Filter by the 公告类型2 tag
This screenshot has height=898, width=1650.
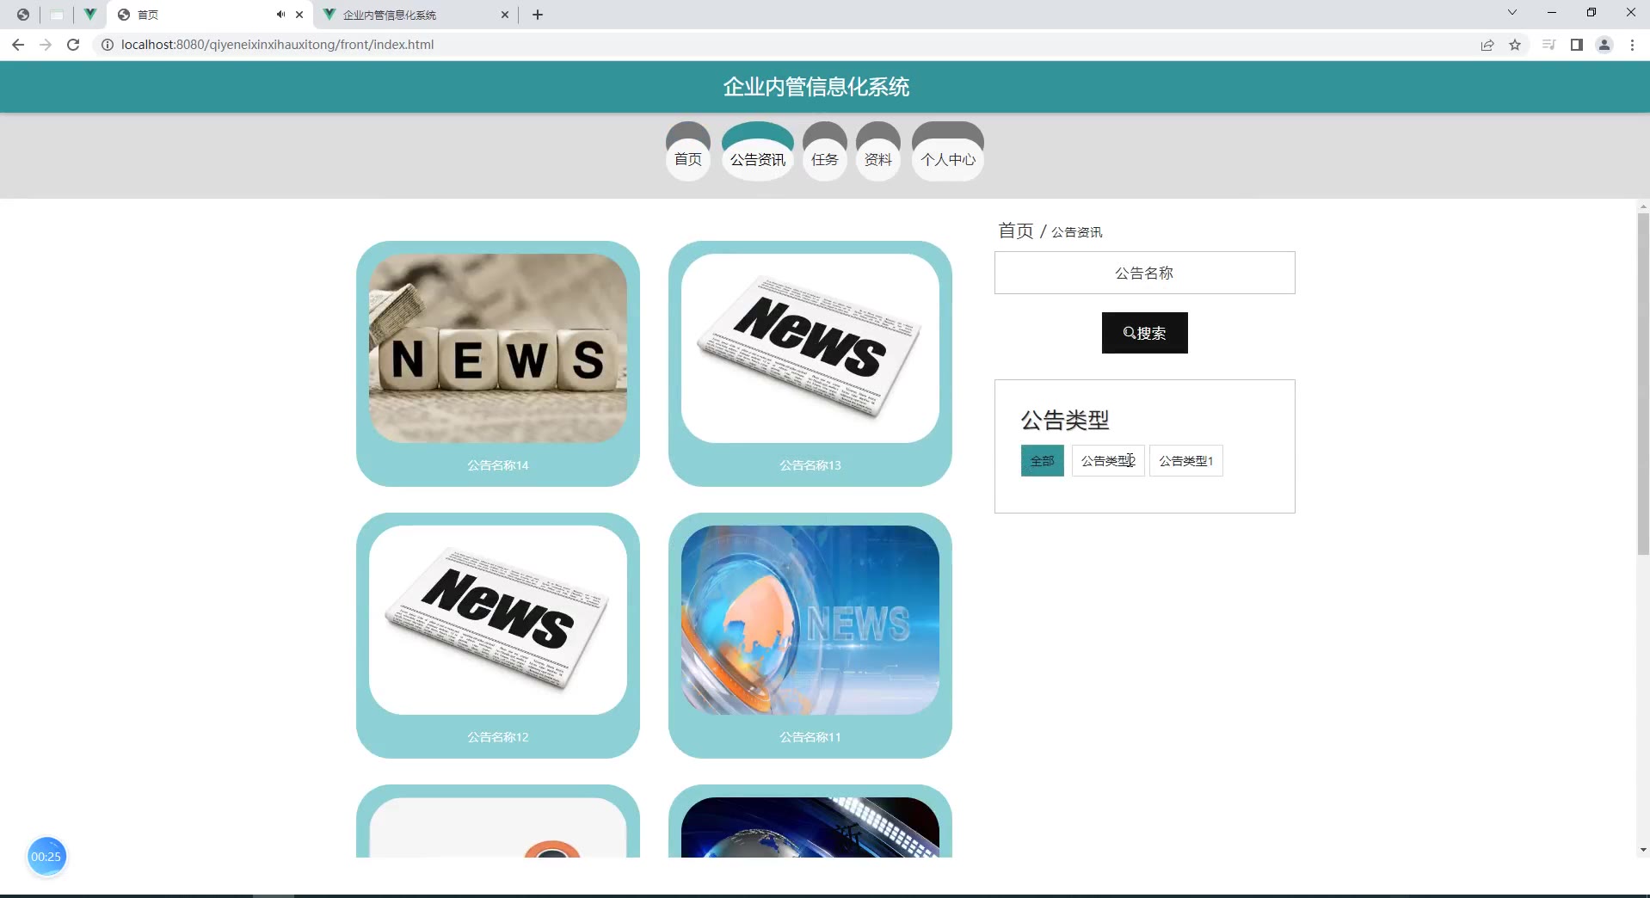pyautogui.click(x=1108, y=461)
